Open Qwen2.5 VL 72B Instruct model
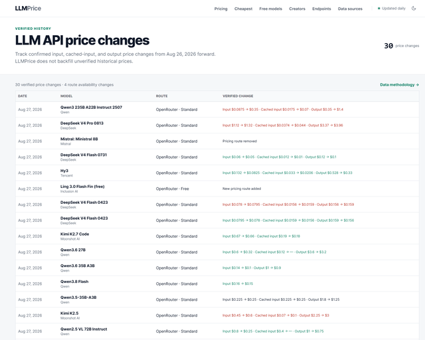 pyautogui.click(x=84, y=329)
